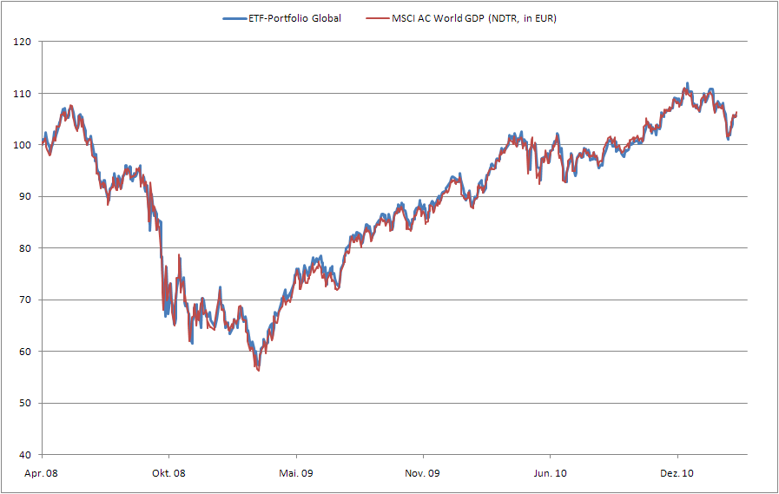Viewport: 779px width, 494px height.
Task: Select the 80 y-axis label
Action: click(x=26, y=248)
